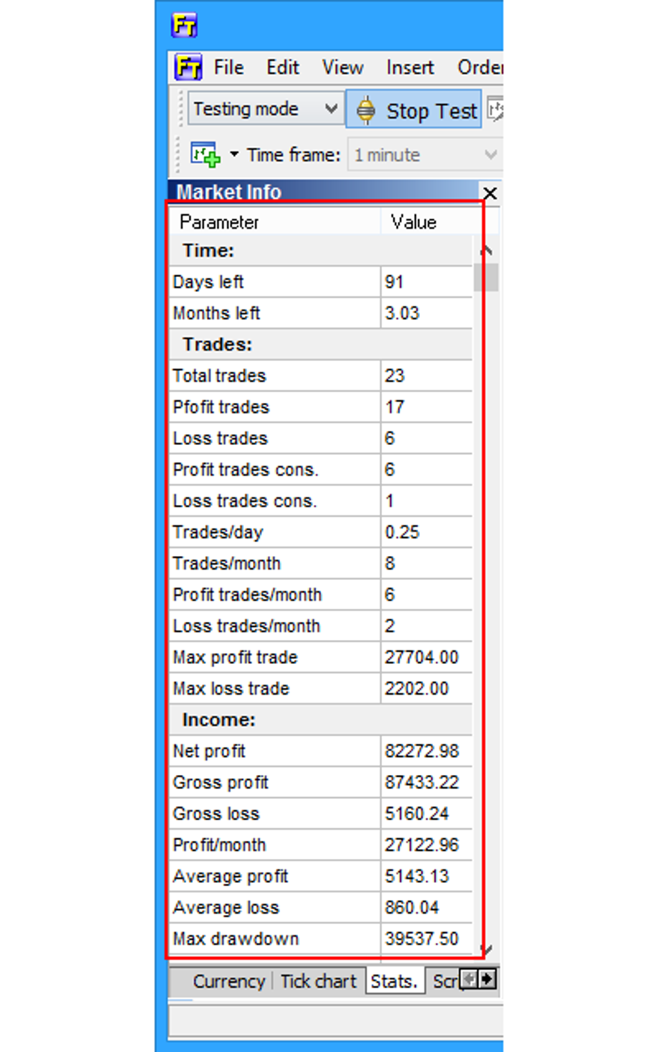Click the partially visible icon after Stop Test
Screen dimensions: 658x1052
tap(495, 110)
